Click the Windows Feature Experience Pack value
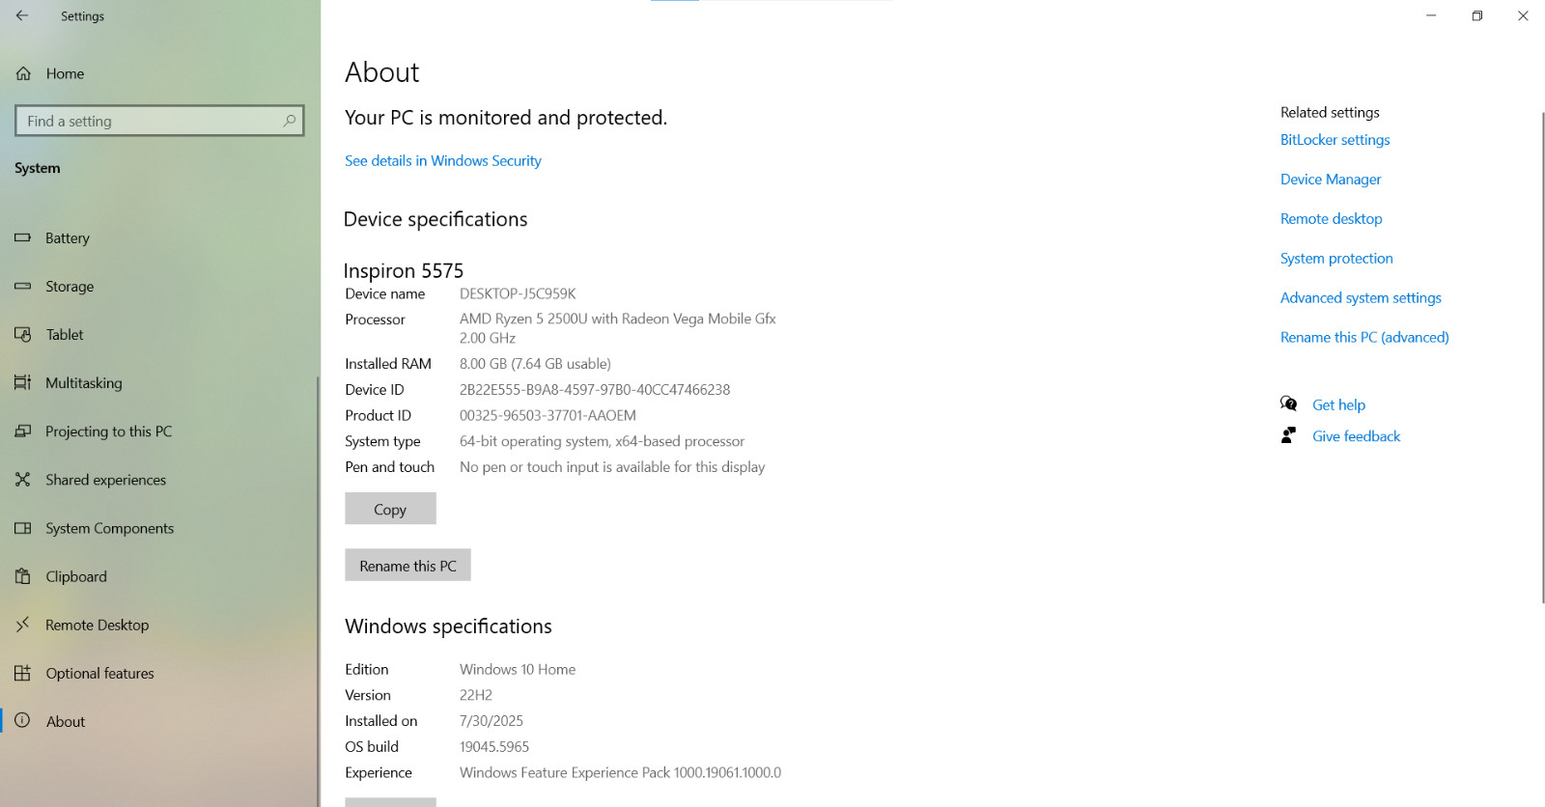 (x=620, y=772)
